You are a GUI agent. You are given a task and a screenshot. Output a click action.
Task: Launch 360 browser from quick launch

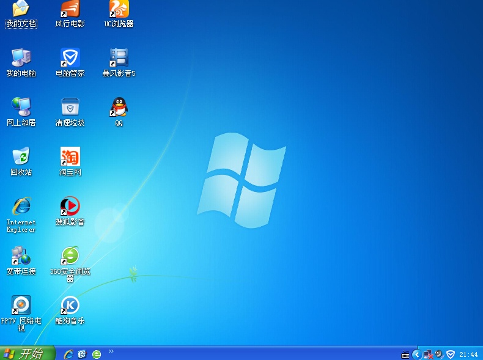coord(97,354)
